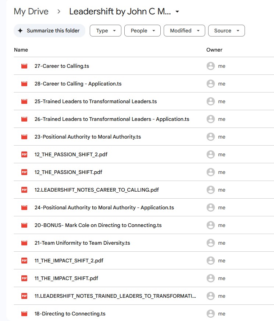
Task: Go to My Drive breadcrumb
Action: tap(31, 11)
